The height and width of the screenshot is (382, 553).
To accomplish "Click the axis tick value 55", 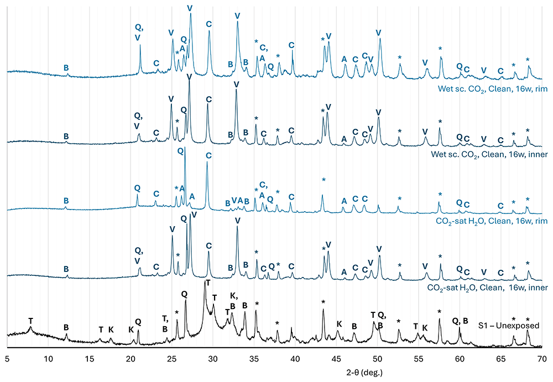I will click(418, 359).
